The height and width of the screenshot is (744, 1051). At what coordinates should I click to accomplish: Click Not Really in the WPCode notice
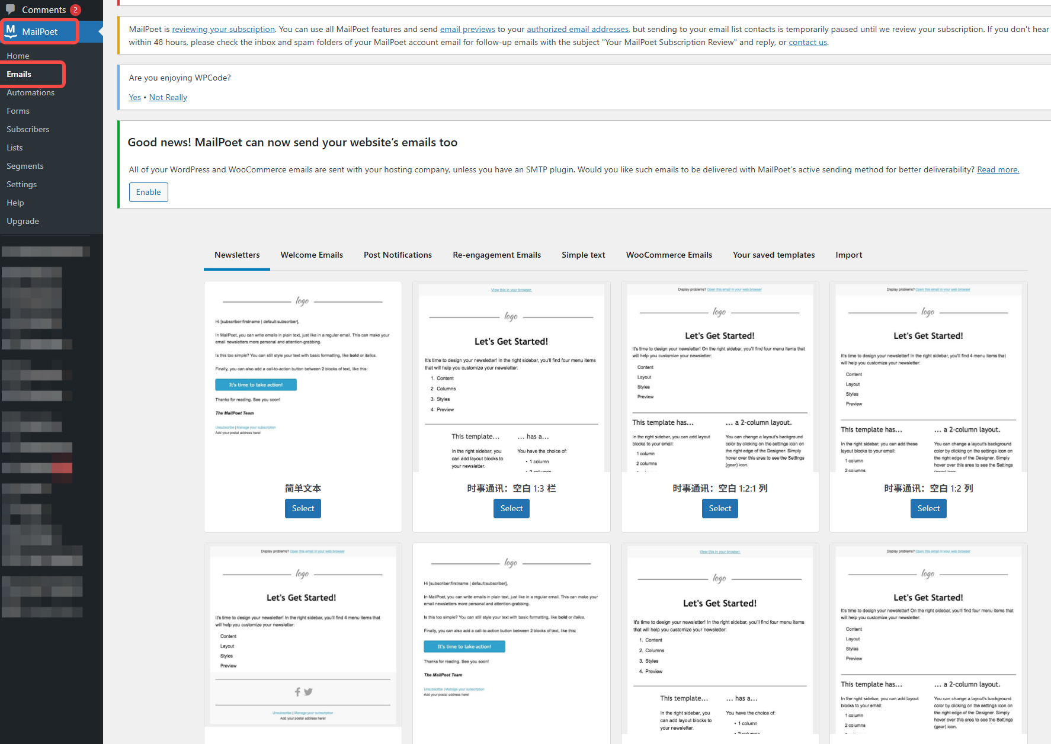pos(168,97)
